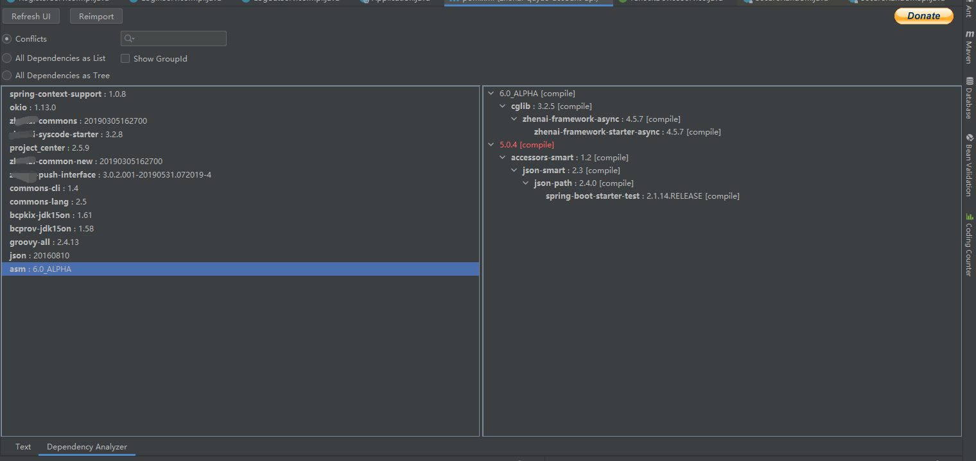Collapse the 6.0_ALPHA tree node
The width and height of the screenshot is (976, 461).
(x=492, y=94)
